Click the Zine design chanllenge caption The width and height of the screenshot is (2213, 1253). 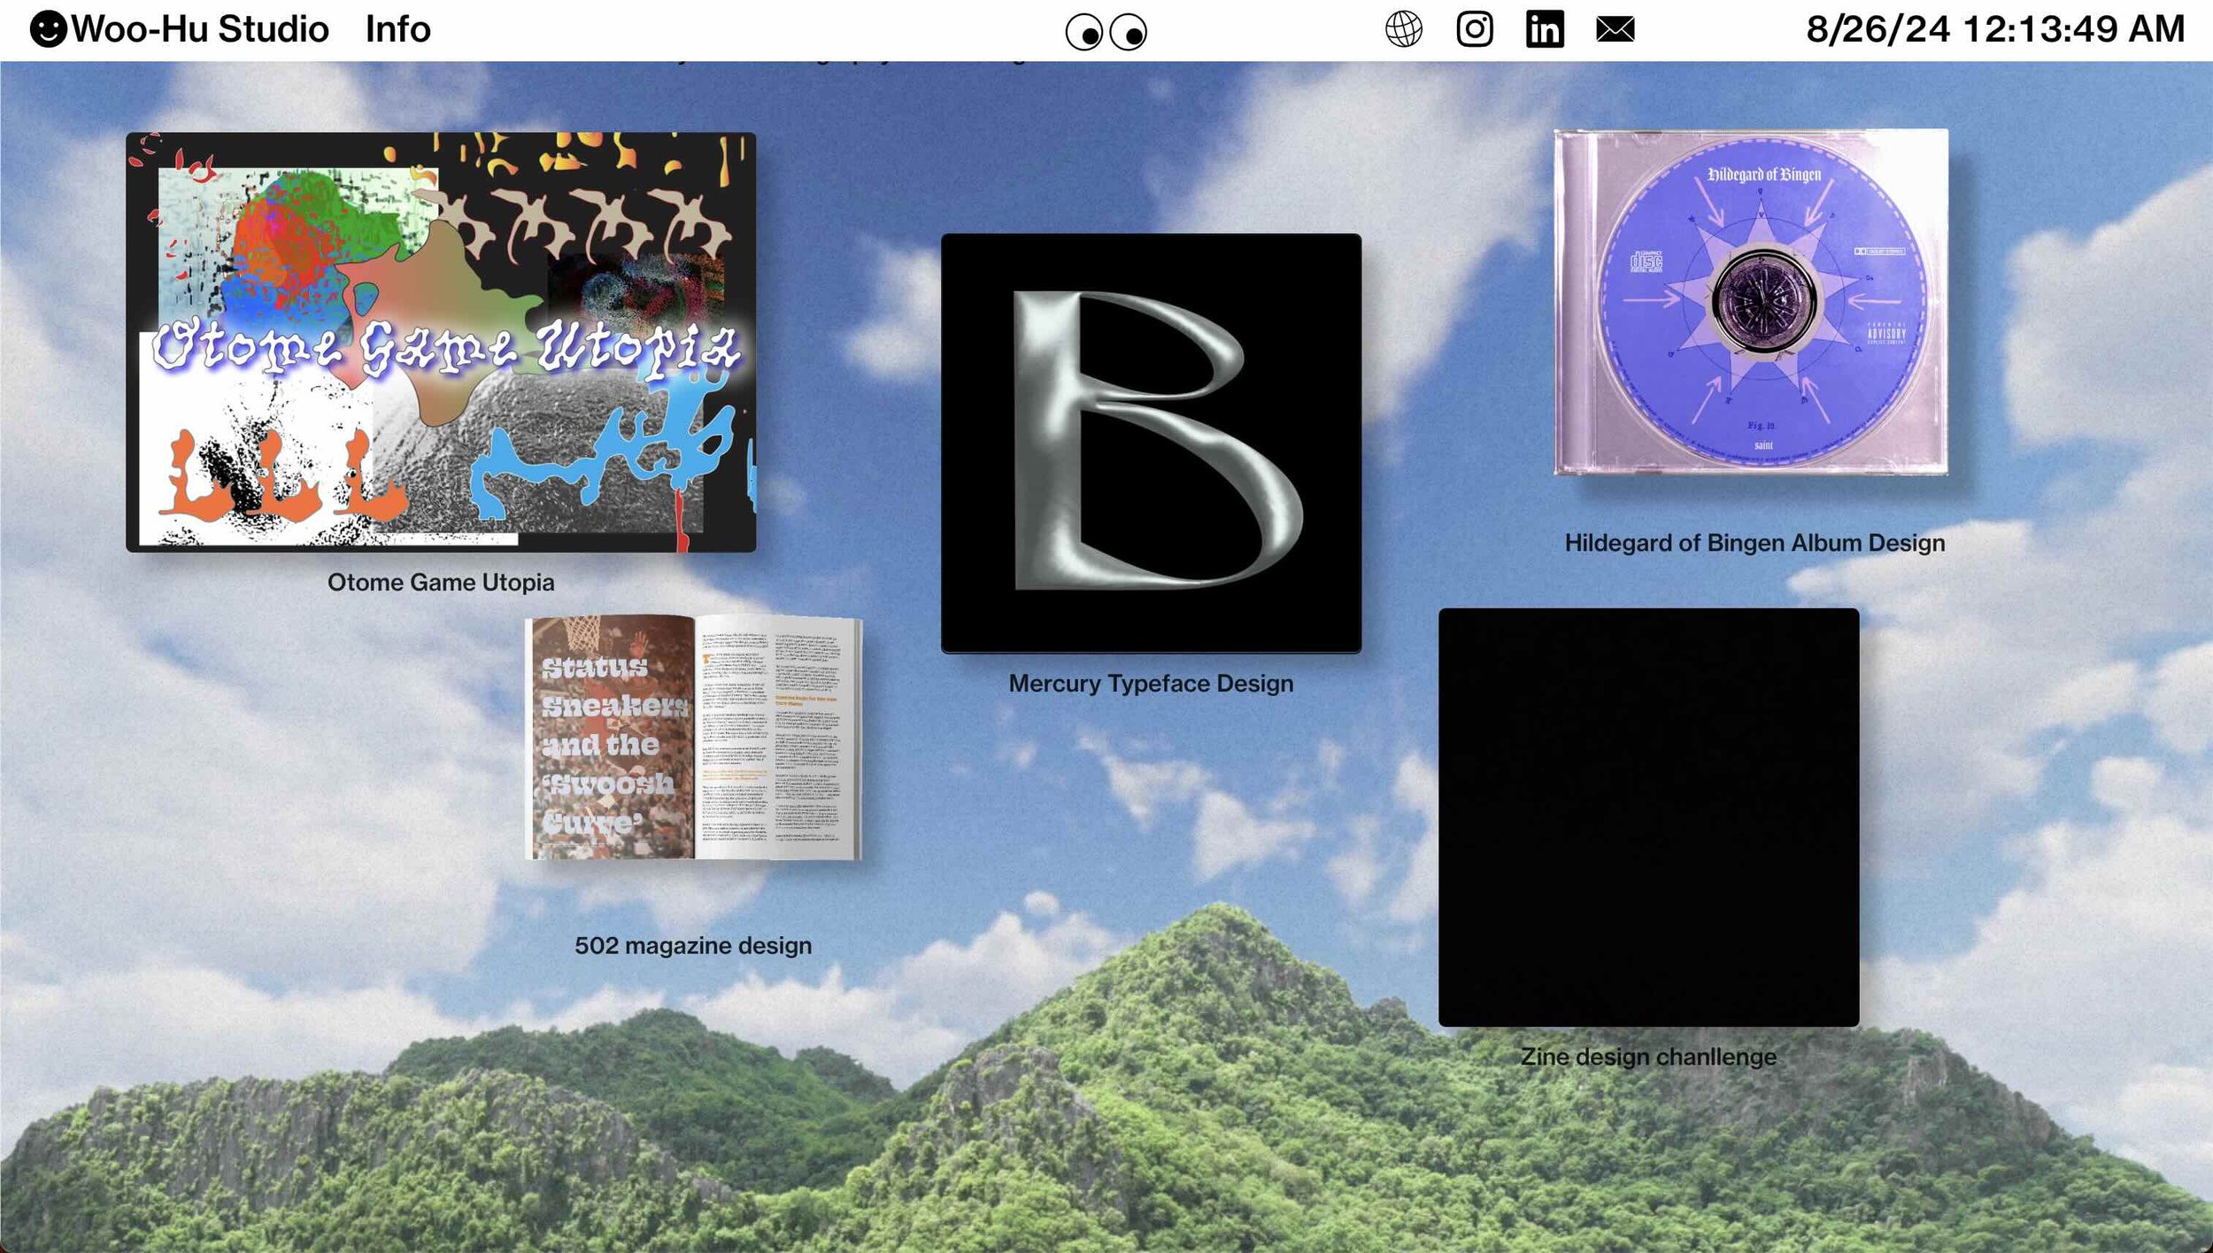click(1648, 1056)
